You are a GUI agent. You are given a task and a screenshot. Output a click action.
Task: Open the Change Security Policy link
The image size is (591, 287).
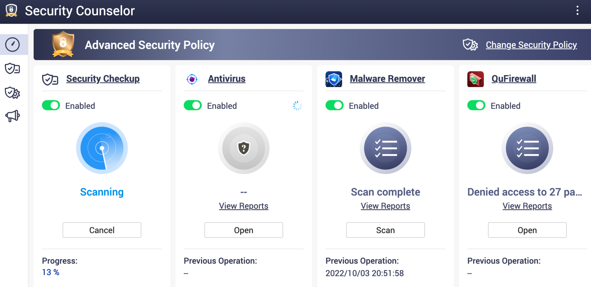pyautogui.click(x=531, y=45)
